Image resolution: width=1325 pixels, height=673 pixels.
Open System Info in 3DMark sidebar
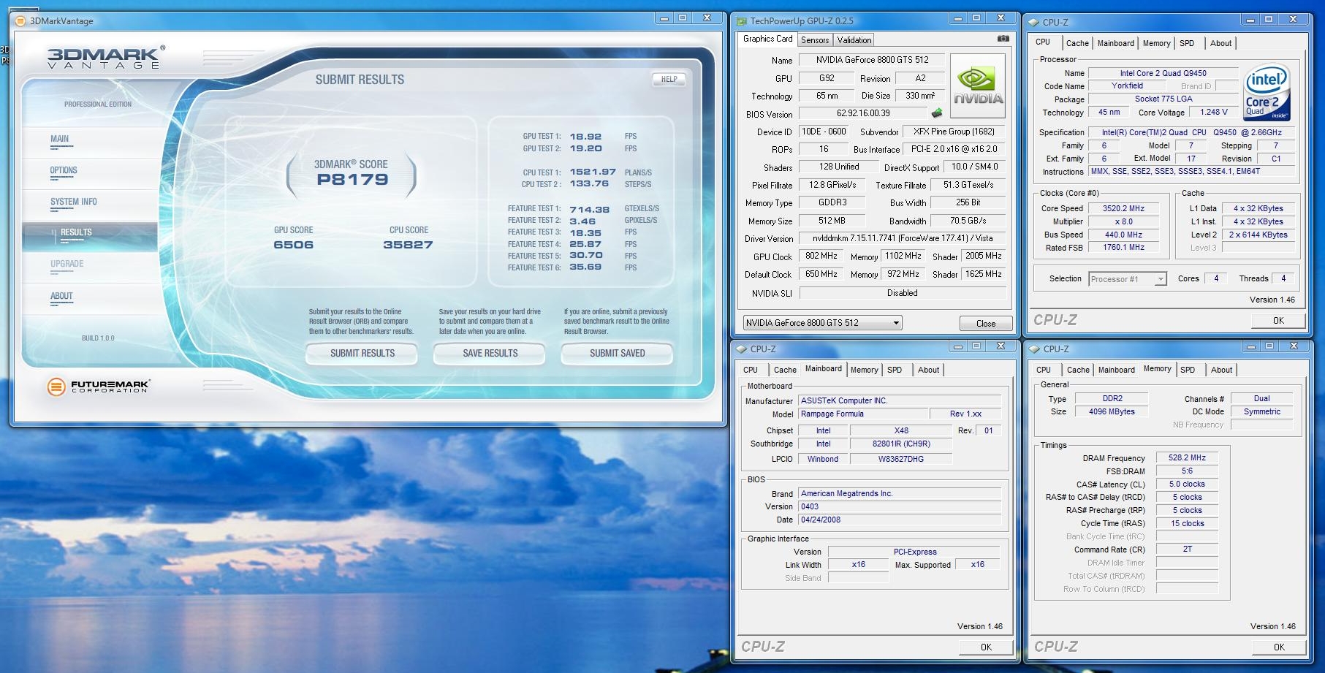73,202
